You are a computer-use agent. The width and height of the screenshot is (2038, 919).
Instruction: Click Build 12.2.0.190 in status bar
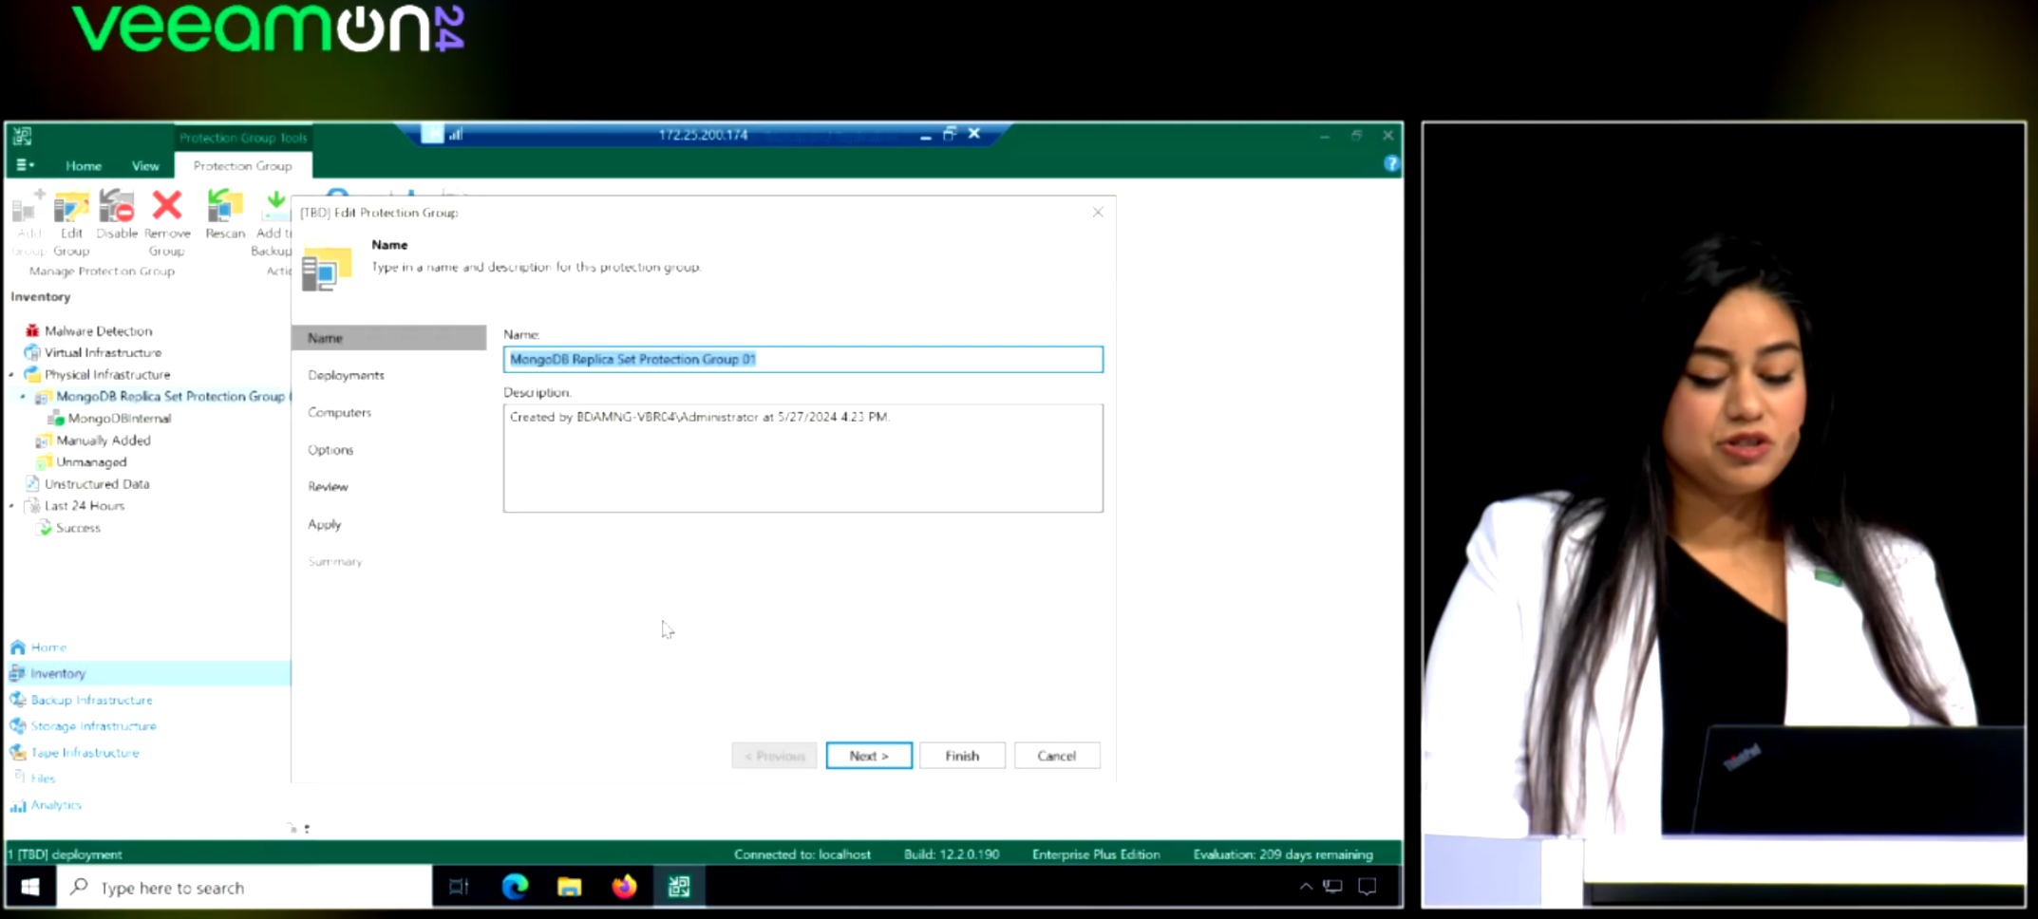coord(952,854)
